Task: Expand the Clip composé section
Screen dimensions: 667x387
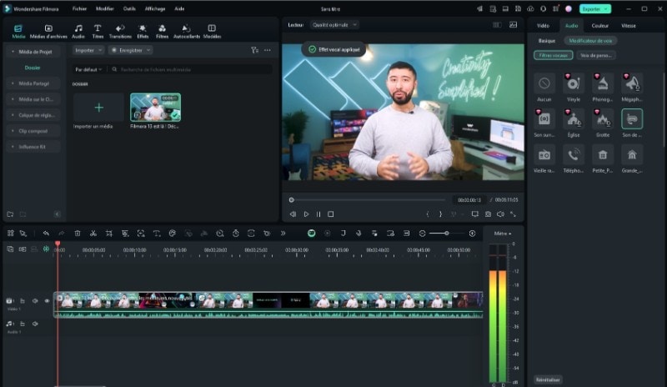Action: tap(13, 131)
